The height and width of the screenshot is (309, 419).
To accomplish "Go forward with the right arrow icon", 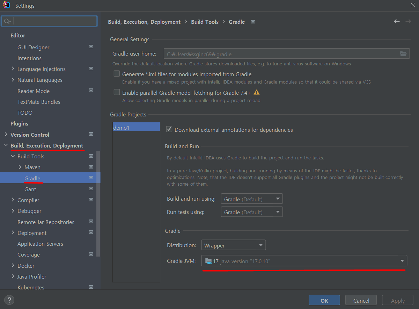I will 408,21.
